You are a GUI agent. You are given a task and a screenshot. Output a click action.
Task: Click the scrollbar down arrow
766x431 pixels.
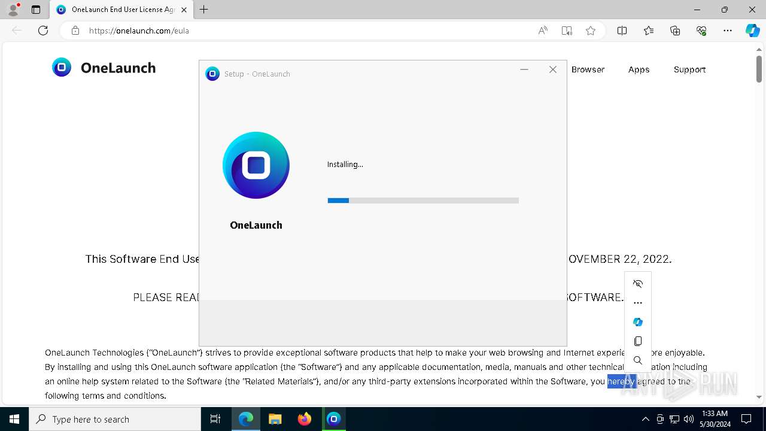coord(759,397)
